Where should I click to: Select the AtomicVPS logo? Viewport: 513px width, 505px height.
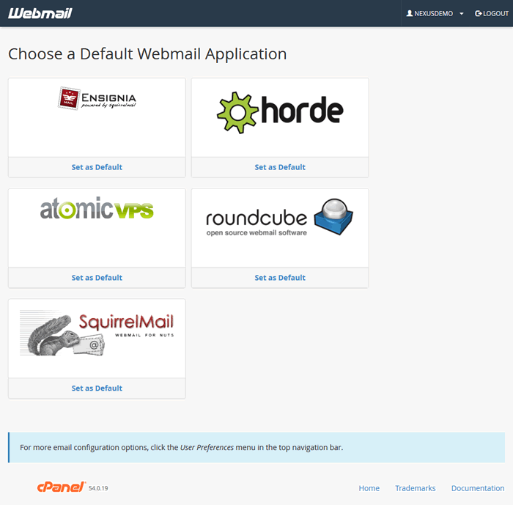97,210
